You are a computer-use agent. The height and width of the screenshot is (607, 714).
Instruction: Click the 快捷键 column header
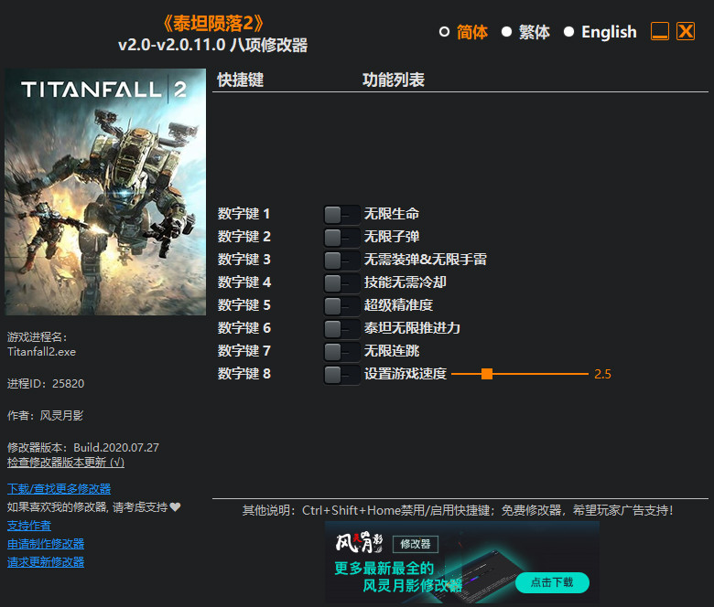tap(241, 80)
